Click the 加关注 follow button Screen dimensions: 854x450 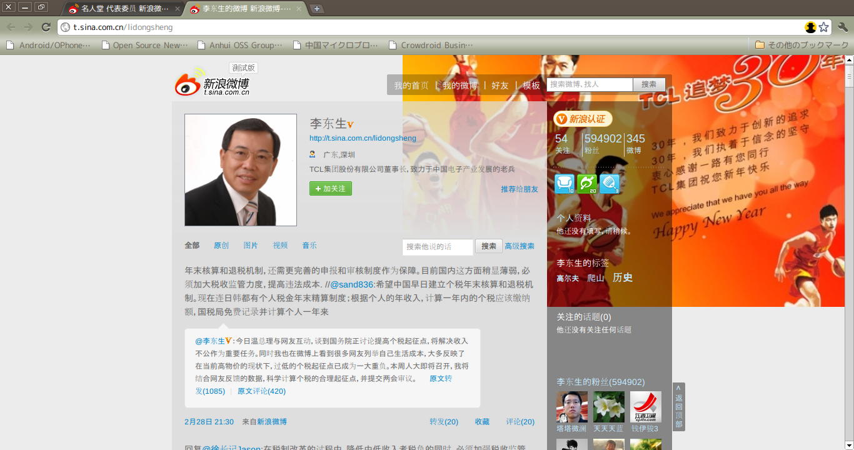[331, 189]
